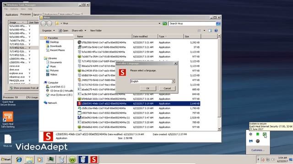Select MiniQQDL.exe process in Task Manager
The image size is (293, 164).
point(17,81)
